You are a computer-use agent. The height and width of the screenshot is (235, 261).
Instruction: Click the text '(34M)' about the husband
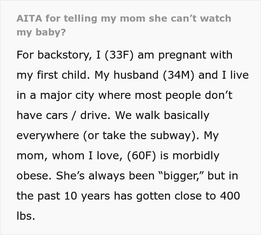(179, 75)
